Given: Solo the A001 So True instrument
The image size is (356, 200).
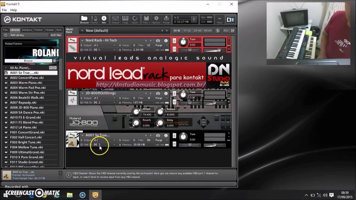Looking at the screenshot, I should (174, 136).
